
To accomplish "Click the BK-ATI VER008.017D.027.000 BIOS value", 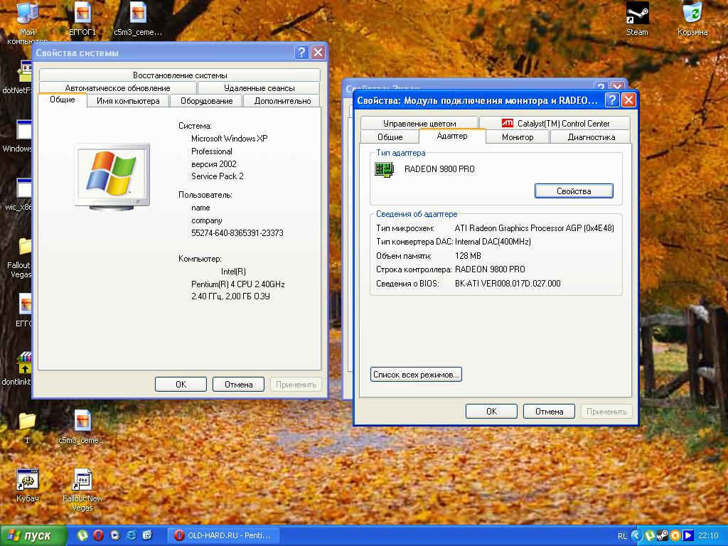I will click(508, 284).
